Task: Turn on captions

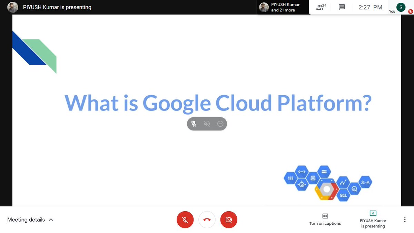Action: tap(325, 220)
